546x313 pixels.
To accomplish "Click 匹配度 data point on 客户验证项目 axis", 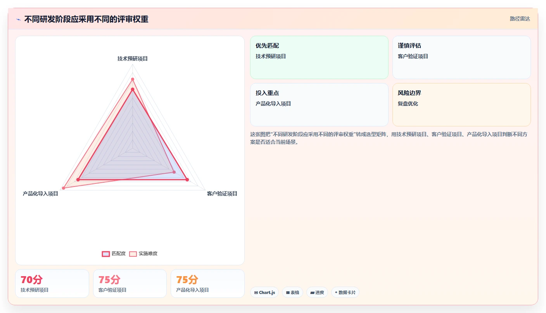I will point(187,180).
